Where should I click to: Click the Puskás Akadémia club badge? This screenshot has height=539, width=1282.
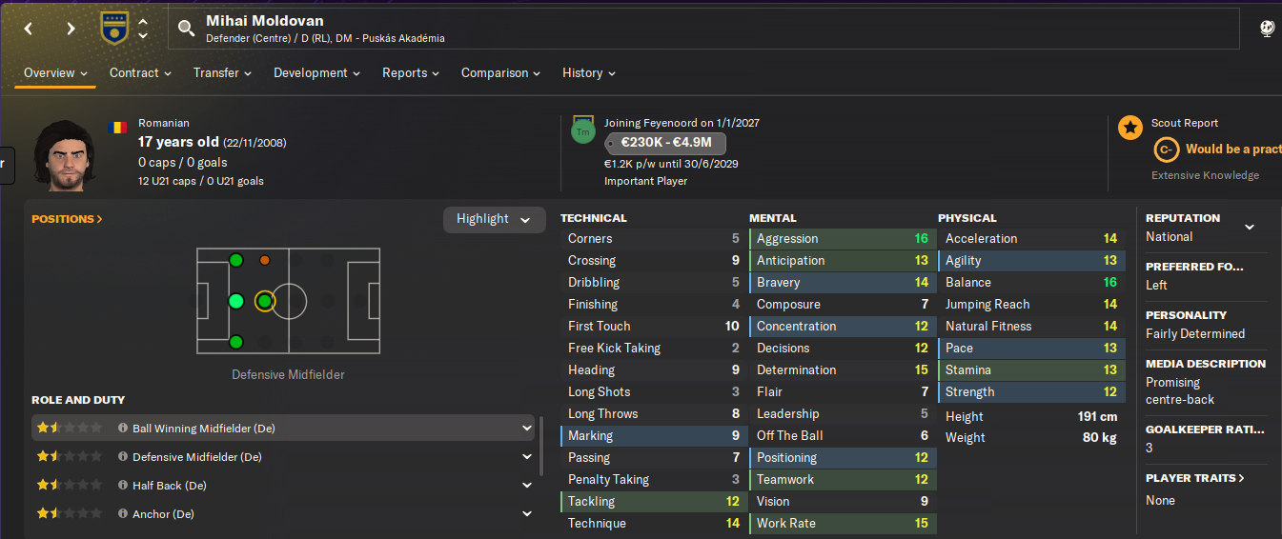pos(114,28)
